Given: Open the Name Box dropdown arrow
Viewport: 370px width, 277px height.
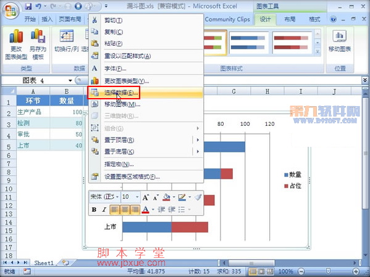Looking at the screenshot, I should point(70,81).
